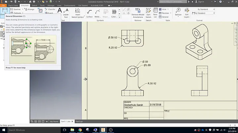238x133 pixels.
Task: Click the Baseline dimension tool
Action: 16,9
